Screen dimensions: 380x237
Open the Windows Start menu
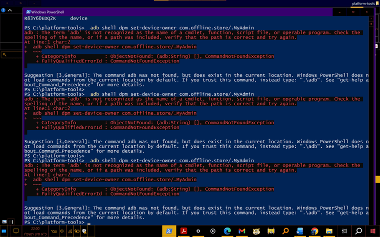(x=373, y=231)
